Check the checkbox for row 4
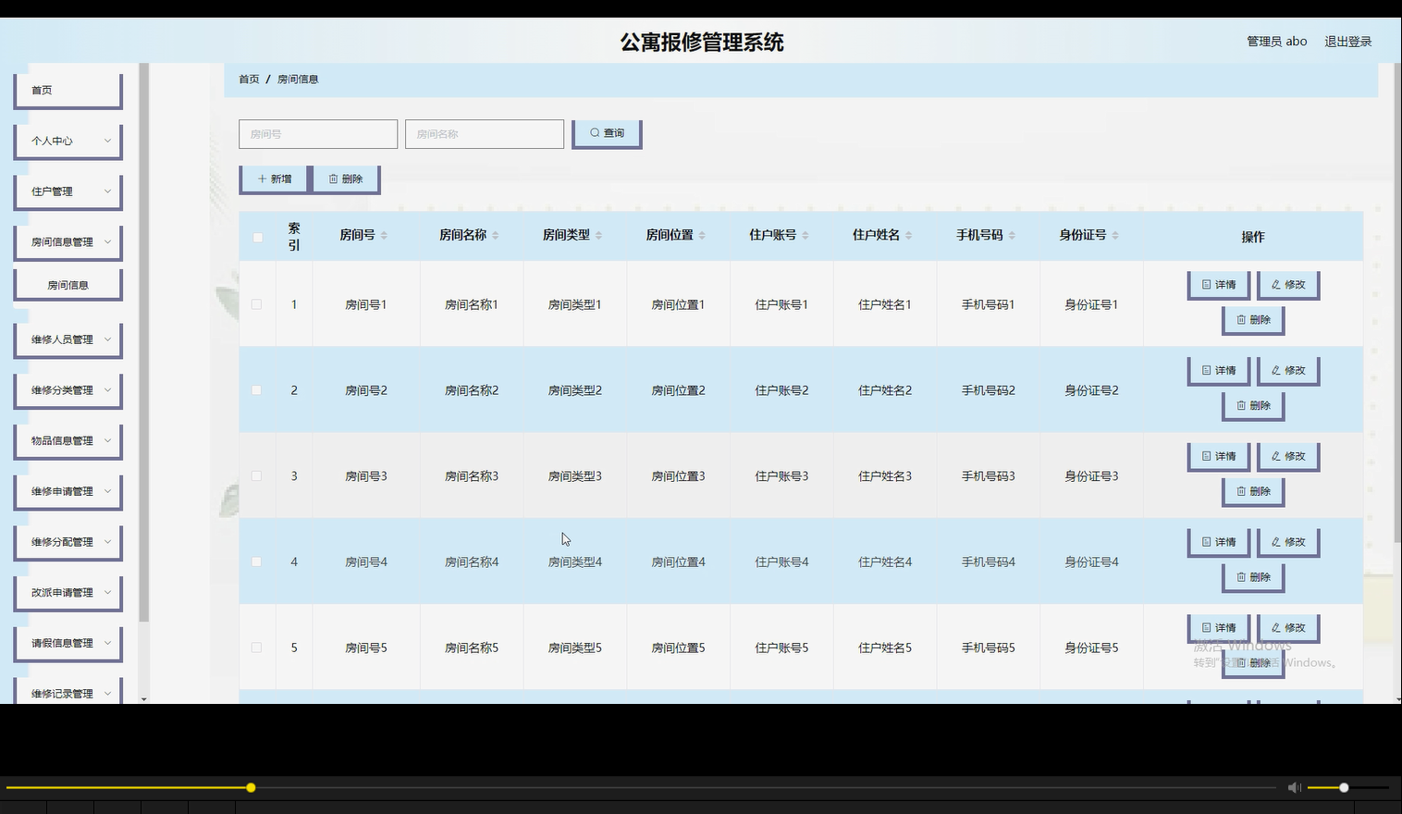The height and width of the screenshot is (814, 1402). point(256,561)
